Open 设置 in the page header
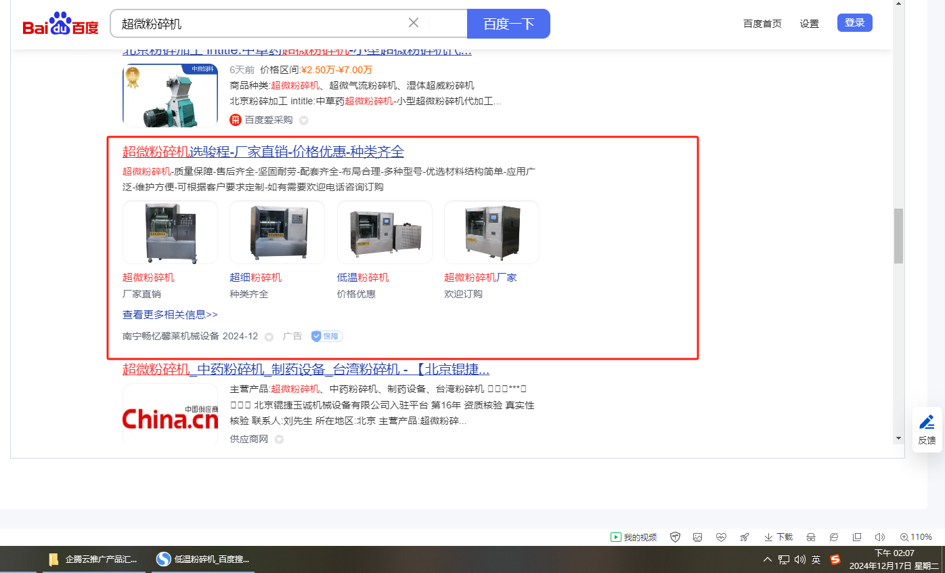Viewport: 945px width, 573px height. click(x=809, y=24)
